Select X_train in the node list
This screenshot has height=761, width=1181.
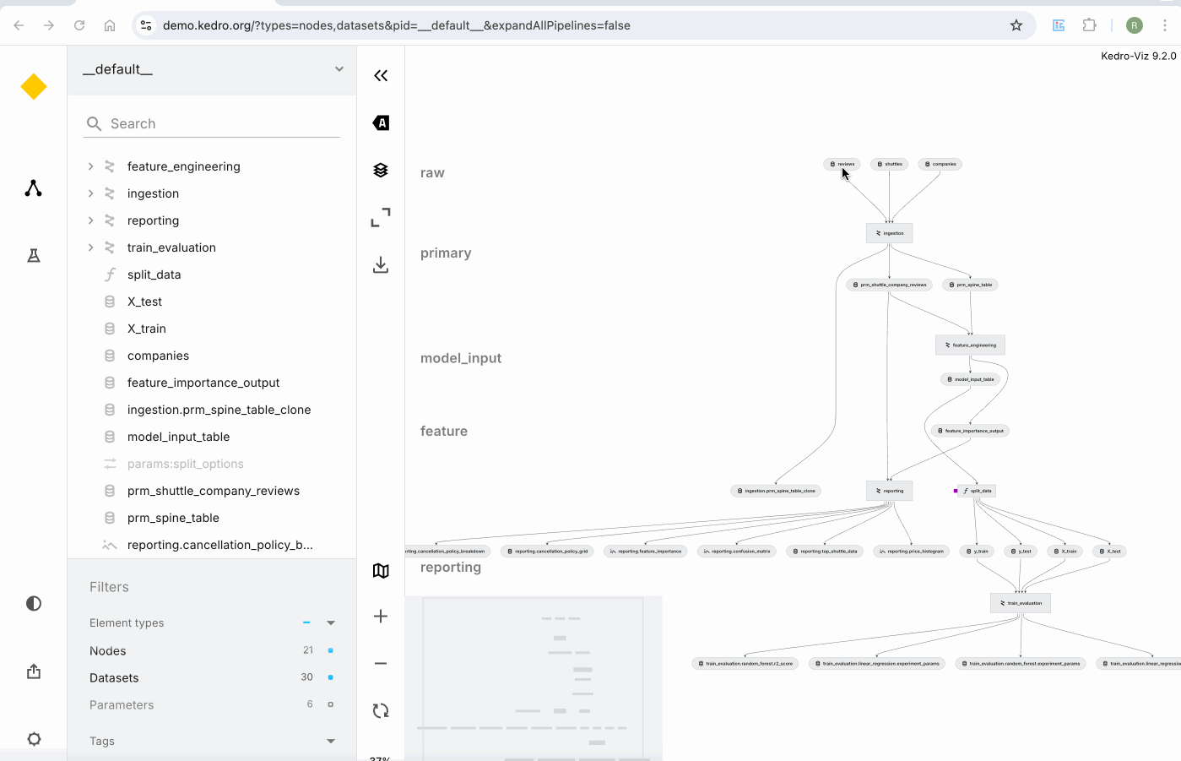click(147, 329)
